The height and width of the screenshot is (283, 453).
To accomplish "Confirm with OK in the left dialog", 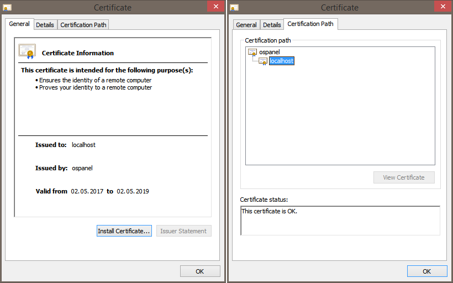I will pos(200,271).
